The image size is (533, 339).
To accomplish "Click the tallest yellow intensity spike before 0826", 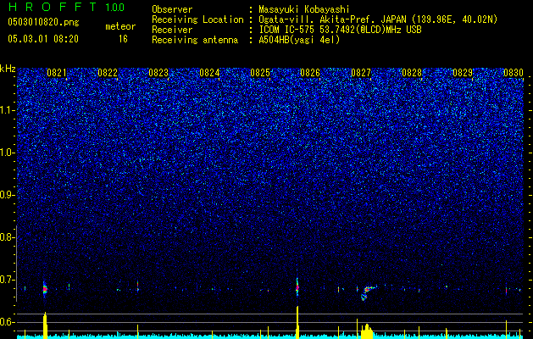I will pos(297,322).
